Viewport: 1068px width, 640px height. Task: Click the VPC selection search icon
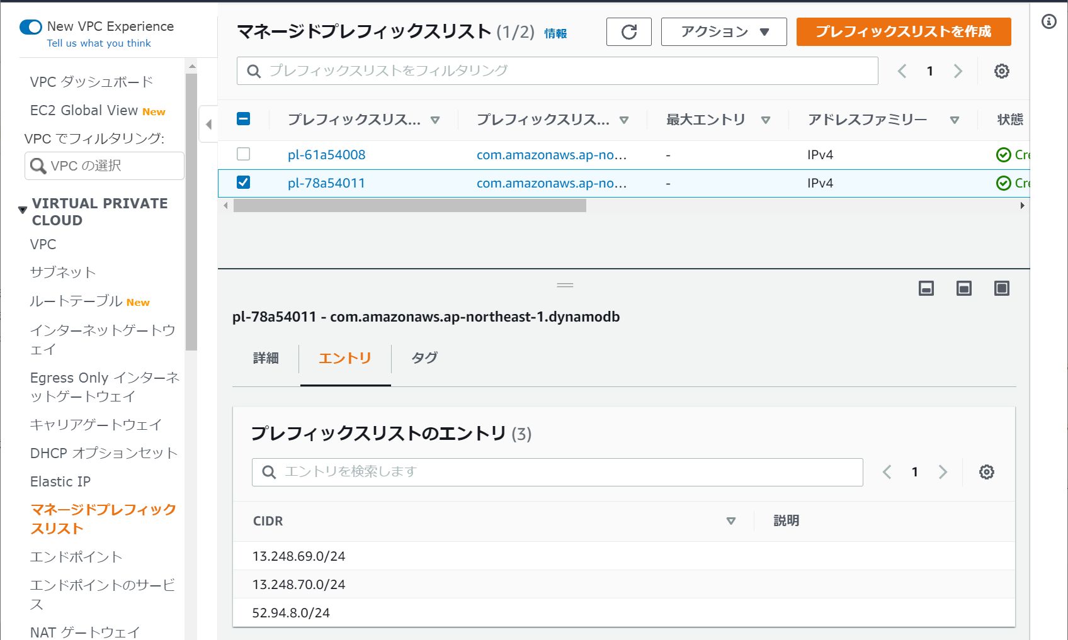(x=38, y=166)
